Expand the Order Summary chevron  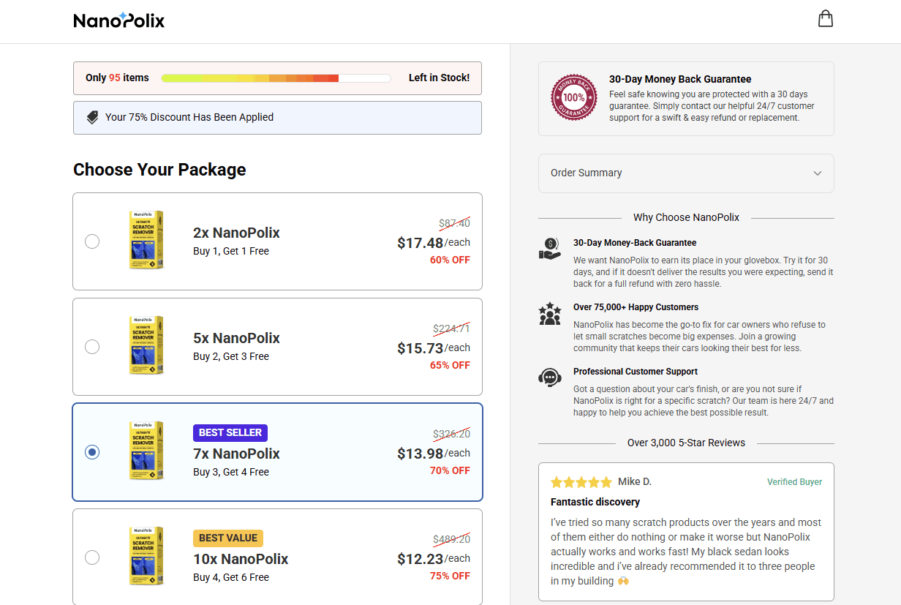[x=818, y=173]
